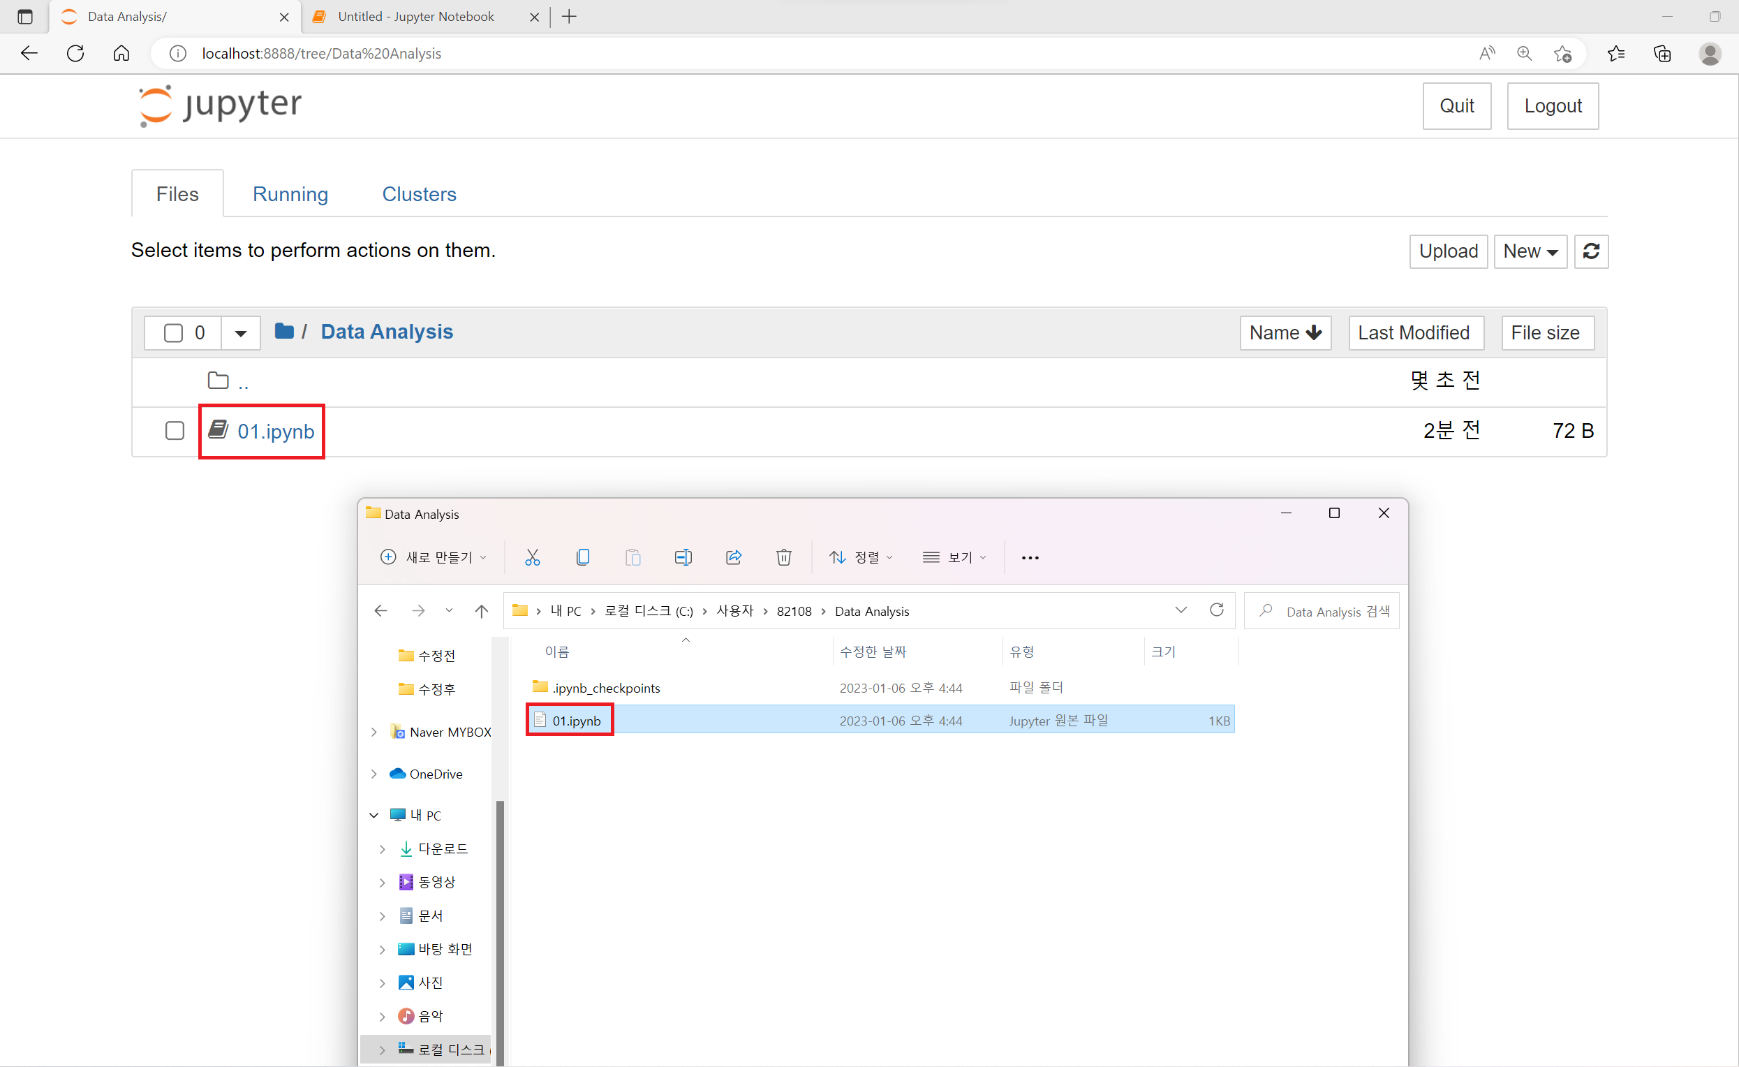Click the Explorer up-directory arrow icon
The width and height of the screenshot is (1739, 1067).
(x=481, y=611)
